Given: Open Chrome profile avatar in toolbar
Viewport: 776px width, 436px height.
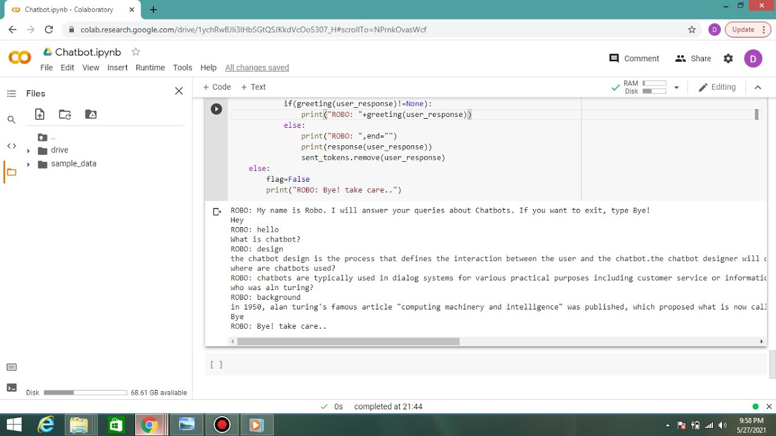Looking at the screenshot, I should (x=715, y=29).
